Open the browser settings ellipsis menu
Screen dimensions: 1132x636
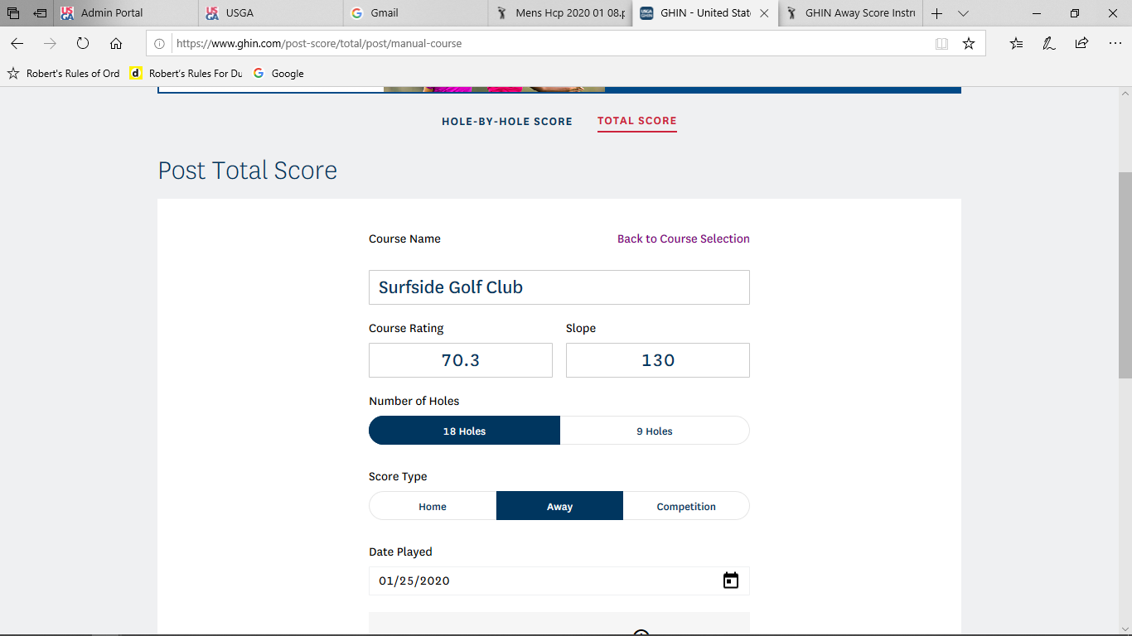coord(1115,44)
